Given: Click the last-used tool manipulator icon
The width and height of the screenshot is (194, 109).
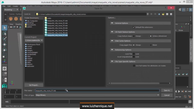Looking at the screenshot, I should (5, 61).
